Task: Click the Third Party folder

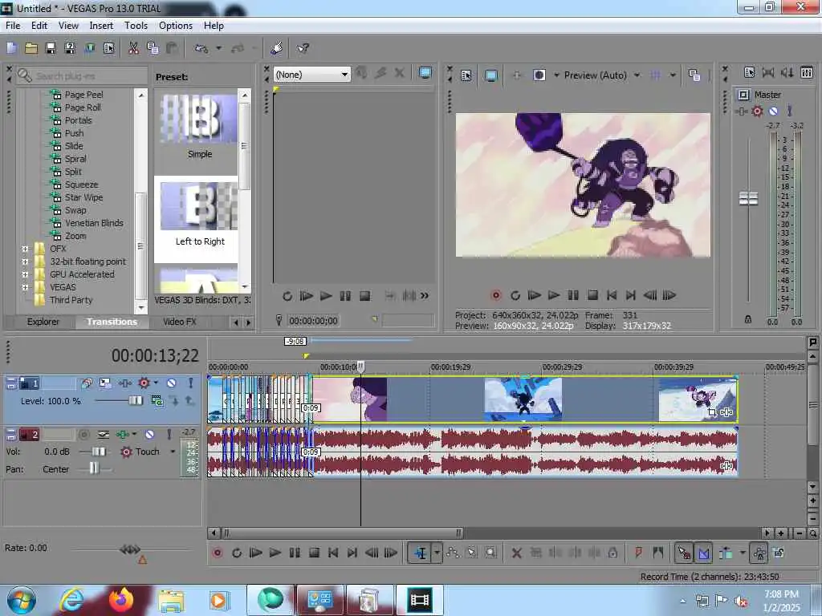Action: click(71, 300)
